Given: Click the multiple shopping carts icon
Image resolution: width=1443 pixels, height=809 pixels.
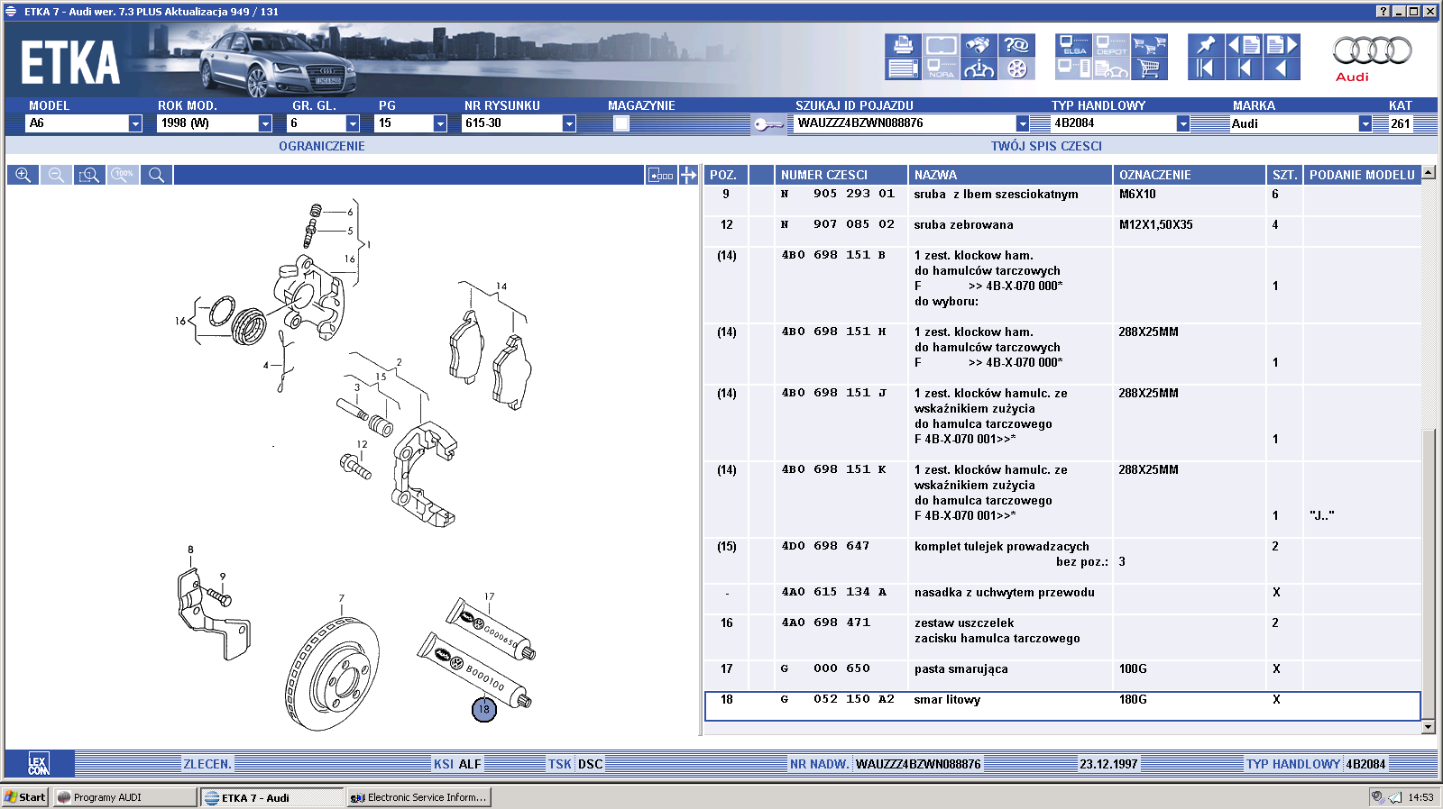Looking at the screenshot, I should coord(1149,45).
